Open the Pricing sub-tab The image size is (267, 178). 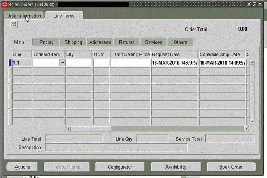point(46,42)
